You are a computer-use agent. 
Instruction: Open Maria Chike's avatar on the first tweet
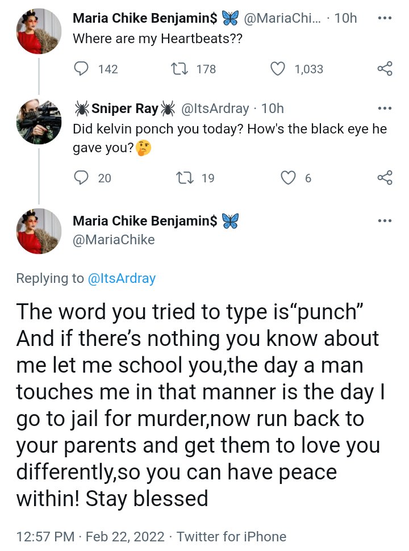coord(39,31)
